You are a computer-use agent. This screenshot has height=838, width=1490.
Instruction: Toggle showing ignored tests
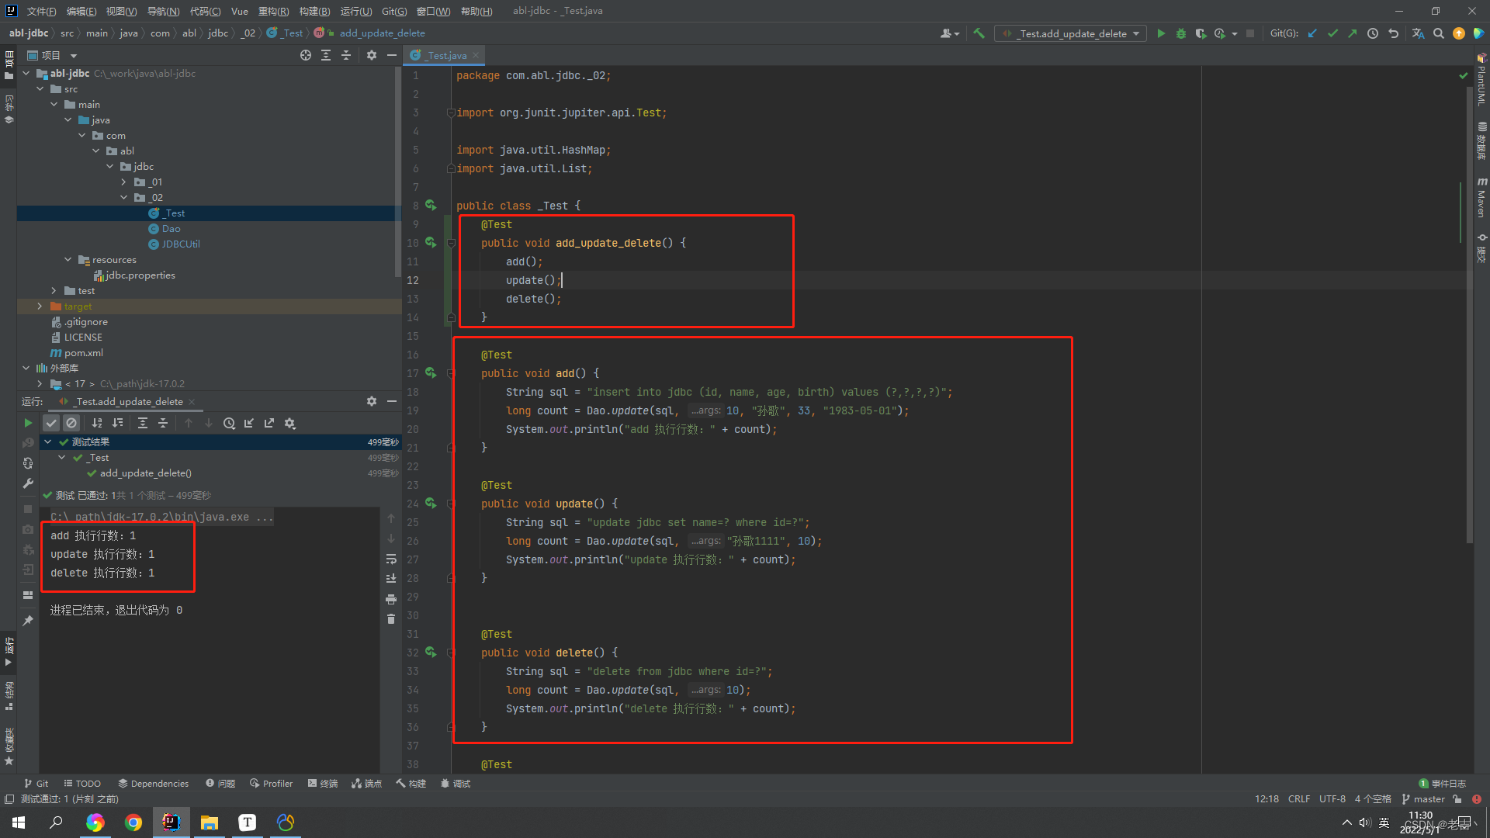pos(71,423)
